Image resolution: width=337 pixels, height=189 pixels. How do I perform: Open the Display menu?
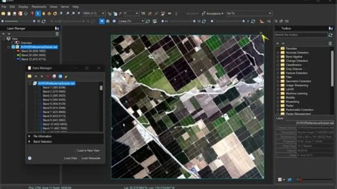click(23, 6)
